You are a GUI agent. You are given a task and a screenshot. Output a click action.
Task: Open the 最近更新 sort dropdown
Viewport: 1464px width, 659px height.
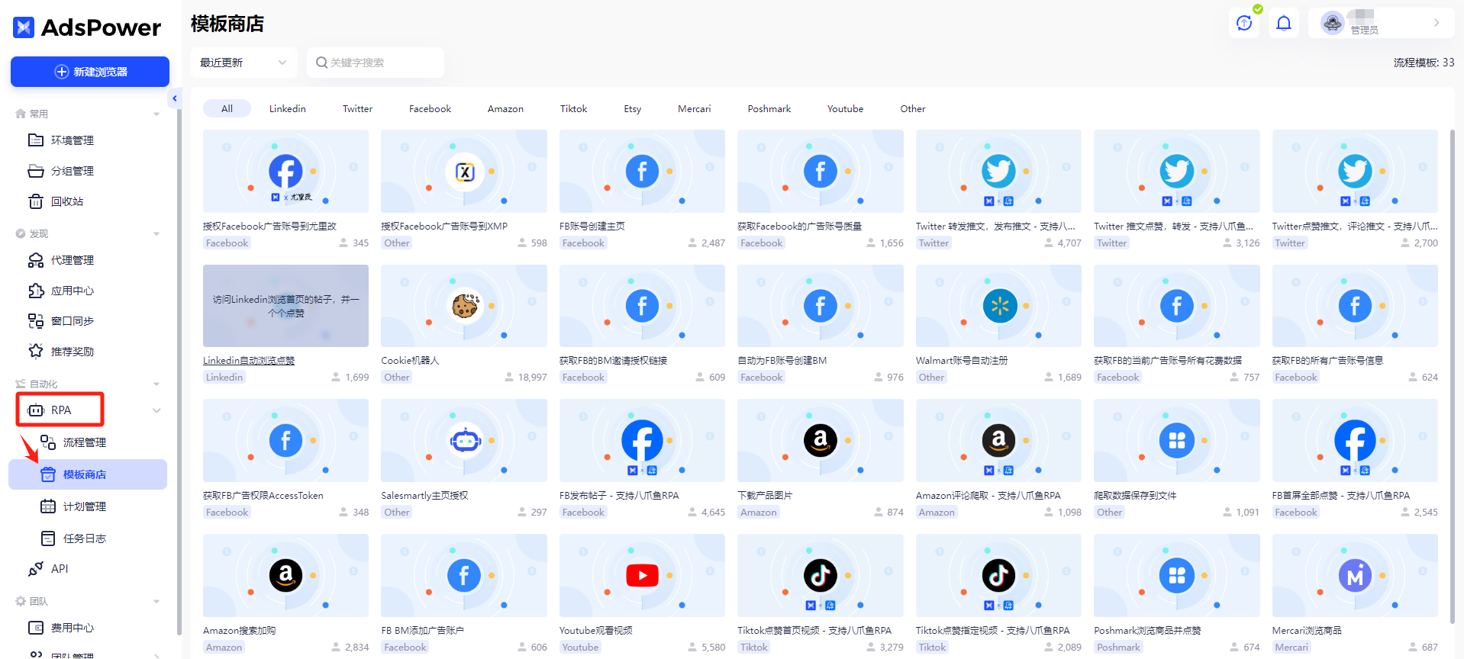click(x=243, y=63)
